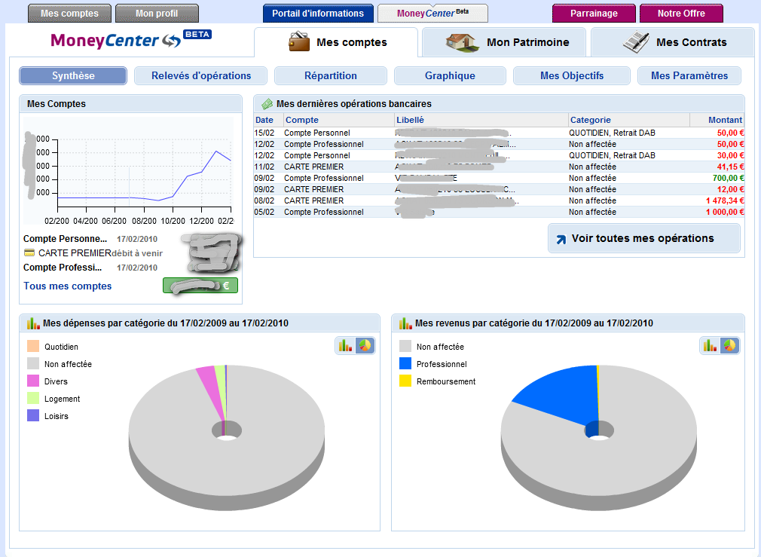This screenshot has width=761, height=557.
Task: Sort operations by Montant column
Action: 725,120
